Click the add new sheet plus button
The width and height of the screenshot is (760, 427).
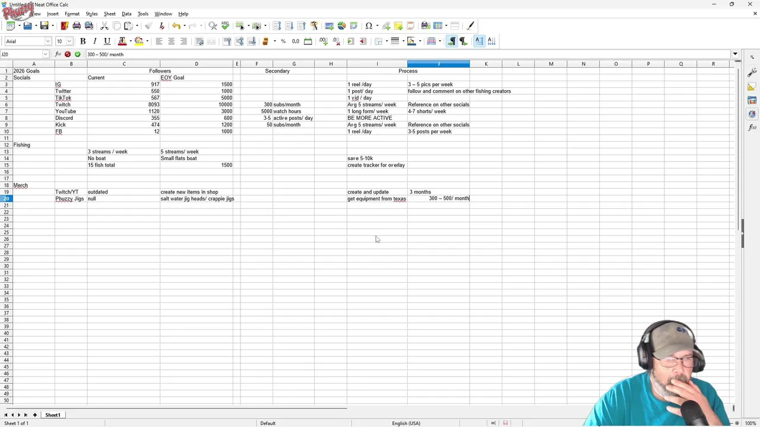[x=34, y=415]
